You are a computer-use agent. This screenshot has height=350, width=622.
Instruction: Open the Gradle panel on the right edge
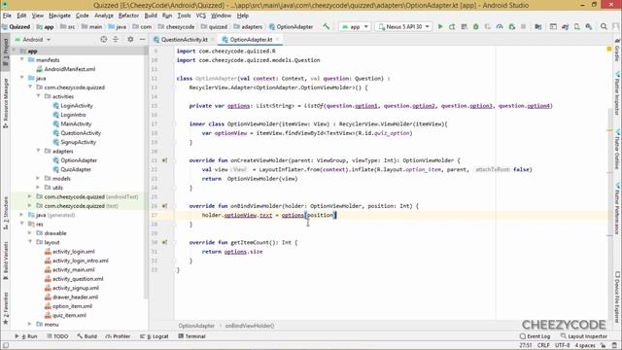click(617, 51)
